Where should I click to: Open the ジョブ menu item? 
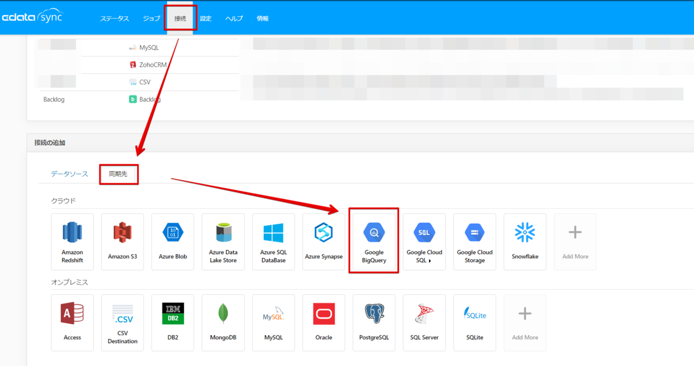(152, 19)
